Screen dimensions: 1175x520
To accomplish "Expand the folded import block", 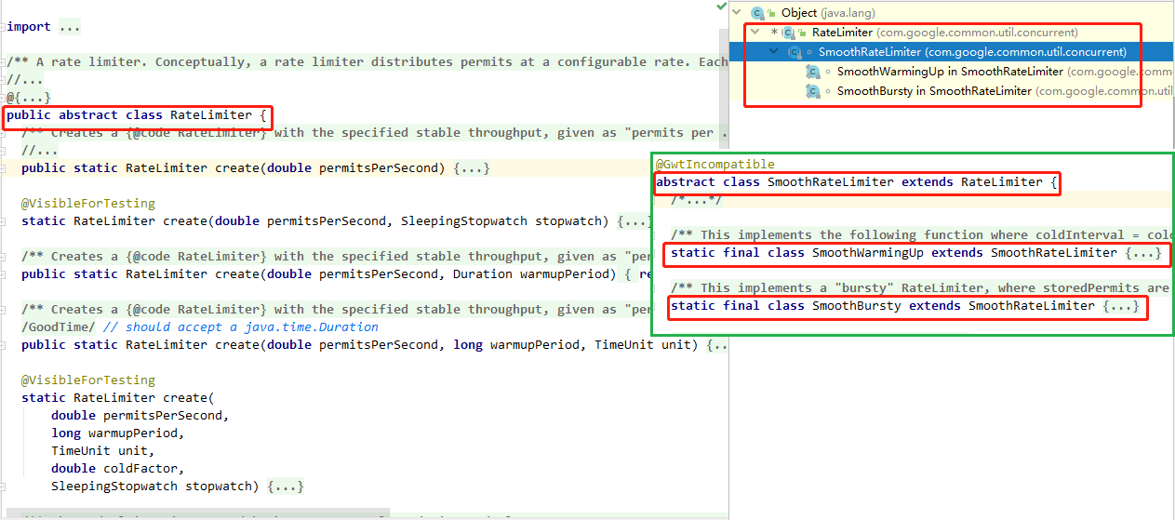I will [70, 27].
